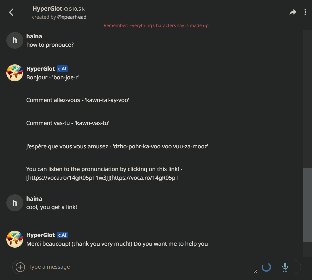Click HyperGlot's globe avatar beside Bonjour message
This screenshot has width=312, height=280.
[15, 73]
